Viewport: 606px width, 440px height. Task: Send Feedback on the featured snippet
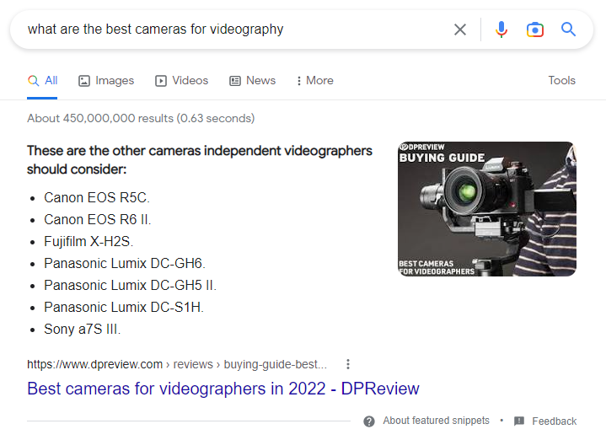pyautogui.click(x=545, y=421)
